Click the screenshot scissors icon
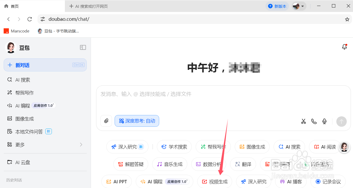Viewport: 353px width, 188px height. (304, 121)
